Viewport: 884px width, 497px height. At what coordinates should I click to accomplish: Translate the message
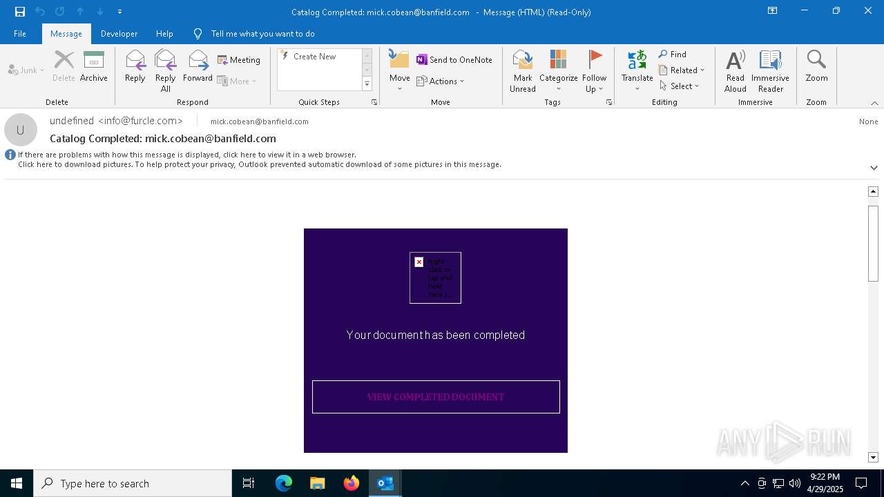(637, 71)
